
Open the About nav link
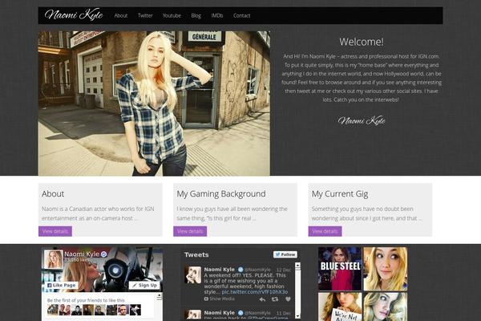[121, 15]
